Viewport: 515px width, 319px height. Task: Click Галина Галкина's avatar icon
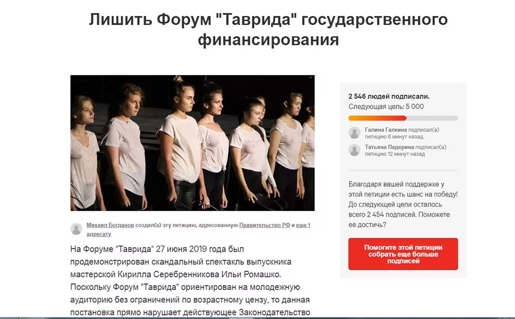tap(355, 133)
